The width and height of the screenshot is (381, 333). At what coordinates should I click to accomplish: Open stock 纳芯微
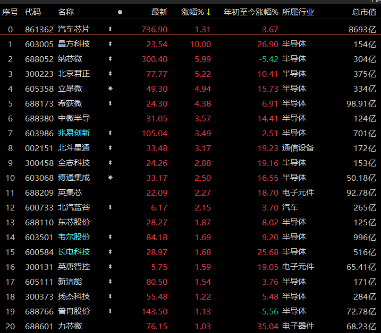pyautogui.click(x=70, y=59)
